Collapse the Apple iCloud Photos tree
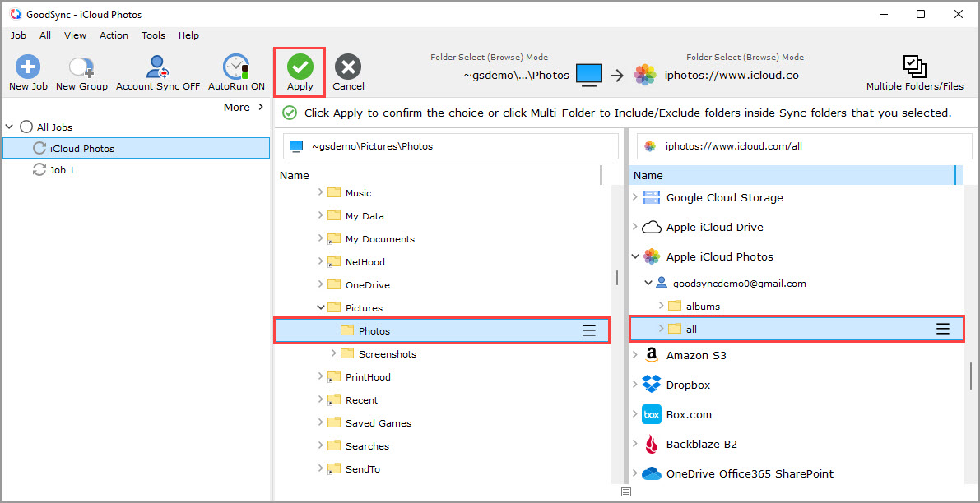The image size is (980, 503). coord(635,256)
